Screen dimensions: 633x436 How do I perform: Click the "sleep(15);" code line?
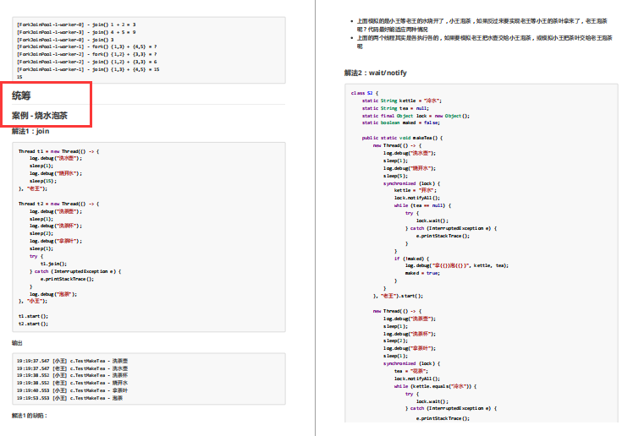pyautogui.click(x=43, y=181)
